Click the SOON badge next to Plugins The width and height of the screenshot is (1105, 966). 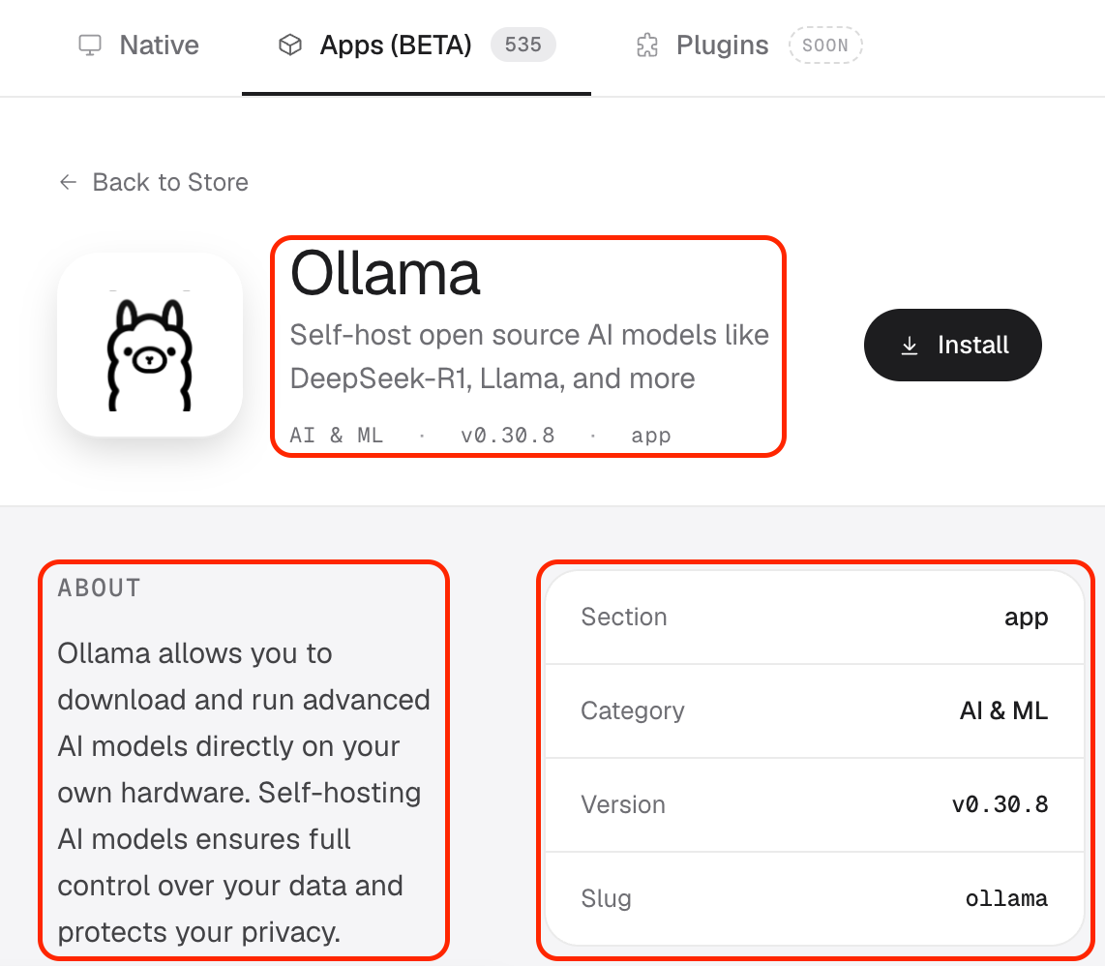click(825, 45)
